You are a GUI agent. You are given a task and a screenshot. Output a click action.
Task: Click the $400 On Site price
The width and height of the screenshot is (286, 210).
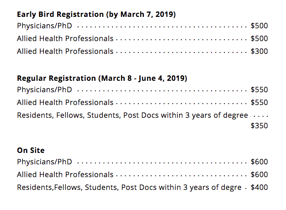point(259,188)
